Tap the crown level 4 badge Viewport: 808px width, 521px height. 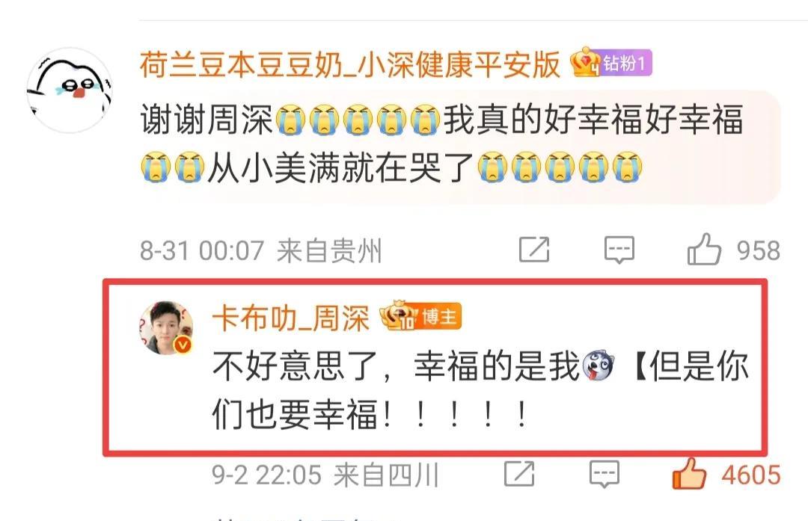[x=585, y=62]
